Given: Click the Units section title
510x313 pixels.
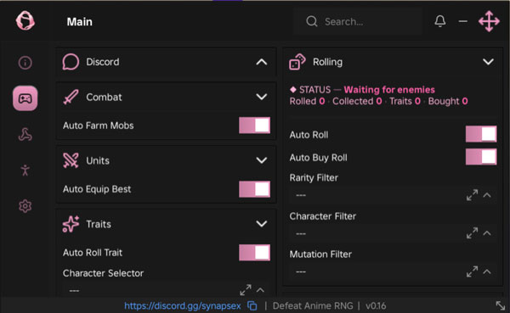Looking at the screenshot, I should click(98, 160).
